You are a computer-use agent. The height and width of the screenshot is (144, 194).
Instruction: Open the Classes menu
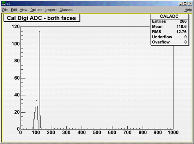point(66,10)
